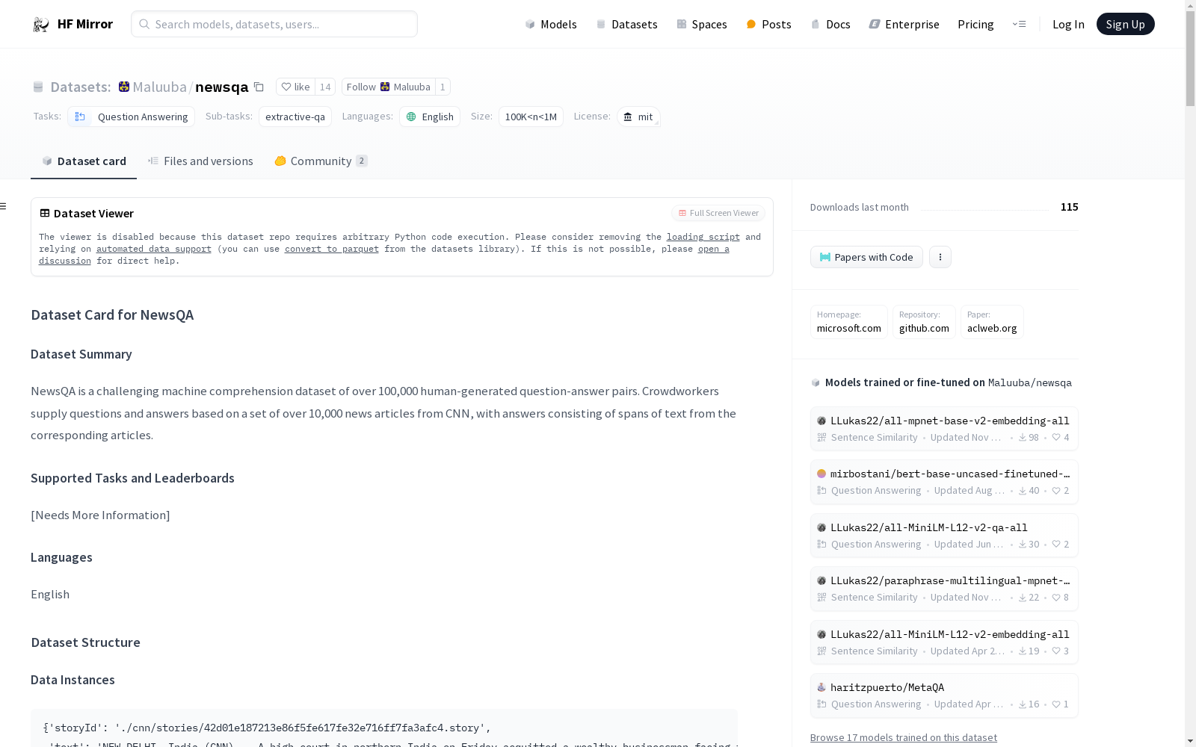This screenshot has height=747, width=1196.
Task: Open the aclweb.org paper link
Action: tap(992, 322)
